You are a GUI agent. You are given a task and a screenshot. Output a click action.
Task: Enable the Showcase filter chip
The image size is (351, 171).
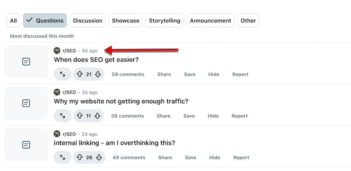tap(125, 21)
